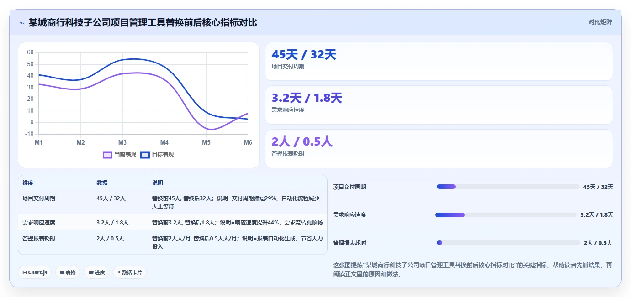Click the 对比矩阵 label in the header
This screenshot has width=631, height=297.
coord(600,22)
